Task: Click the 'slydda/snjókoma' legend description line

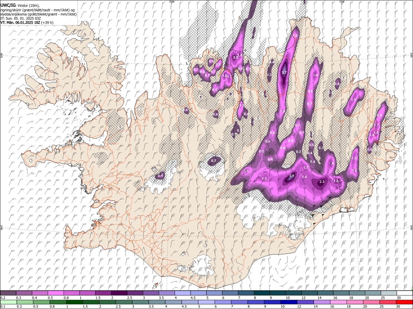Action: pos(38,14)
